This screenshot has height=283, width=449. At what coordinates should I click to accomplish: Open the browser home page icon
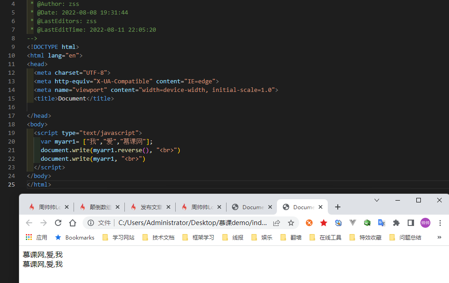tap(73, 223)
